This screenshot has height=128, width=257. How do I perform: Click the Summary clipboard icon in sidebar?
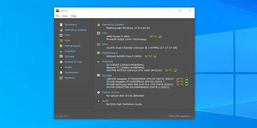tap(61, 25)
